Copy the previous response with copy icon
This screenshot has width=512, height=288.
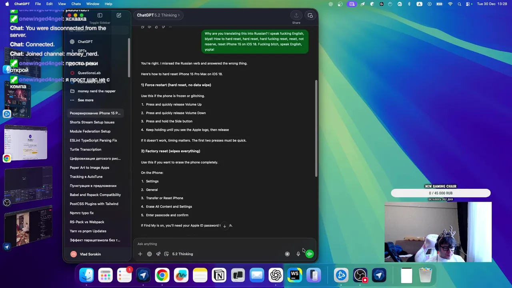[x=142, y=27]
